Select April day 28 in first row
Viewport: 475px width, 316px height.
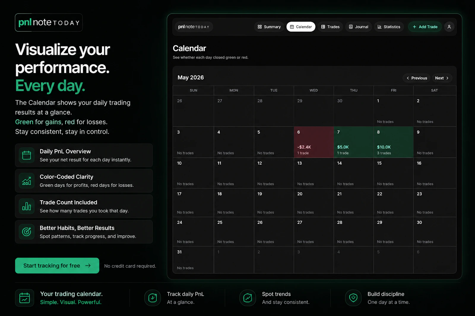pyautogui.click(x=274, y=111)
